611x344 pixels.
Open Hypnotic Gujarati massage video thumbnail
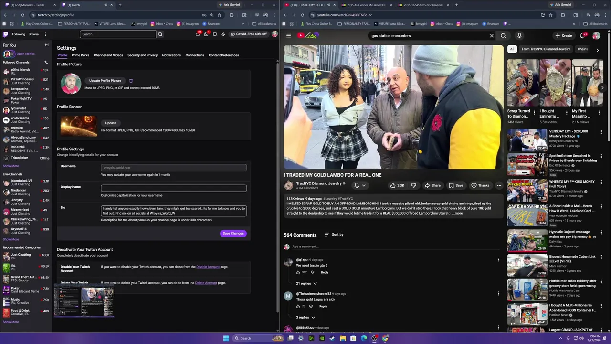tap(527, 241)
